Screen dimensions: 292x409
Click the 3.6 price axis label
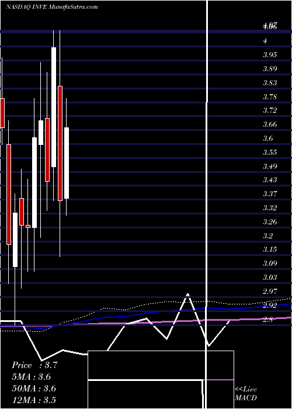pyautogui.click(x=267, y=138)
